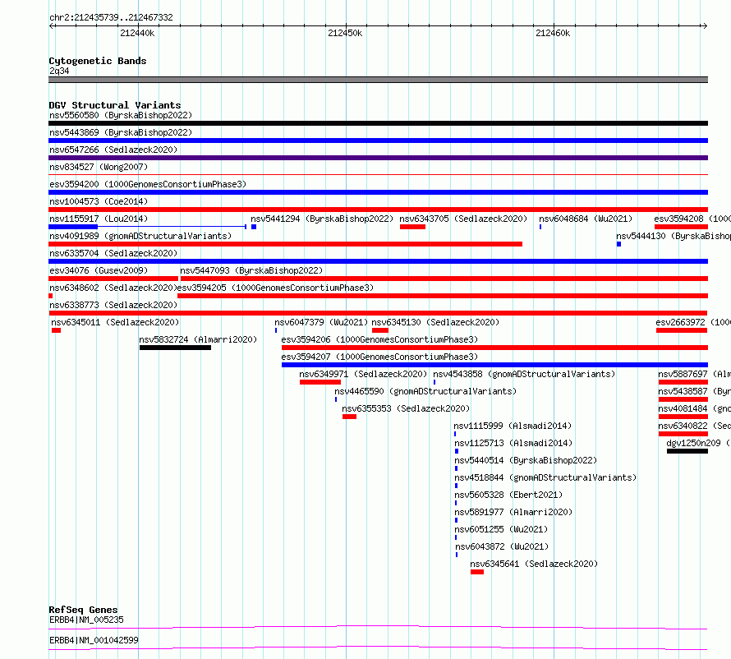Click nsv1125713 (Alsmadi2014) label

point(513,443)
